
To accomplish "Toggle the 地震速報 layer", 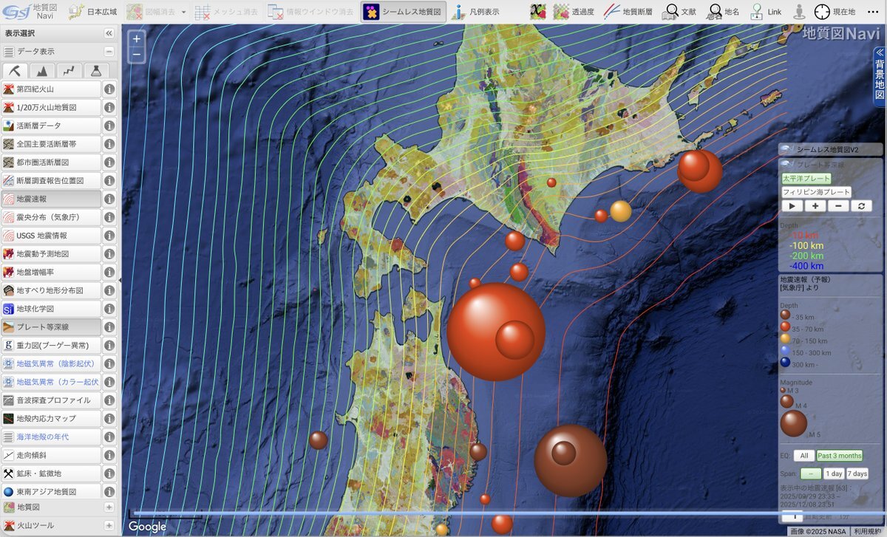I will [50, 199].
